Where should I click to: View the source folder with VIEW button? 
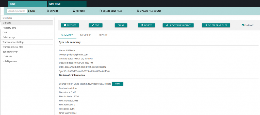pyautogui.click(x=118, y=84)
